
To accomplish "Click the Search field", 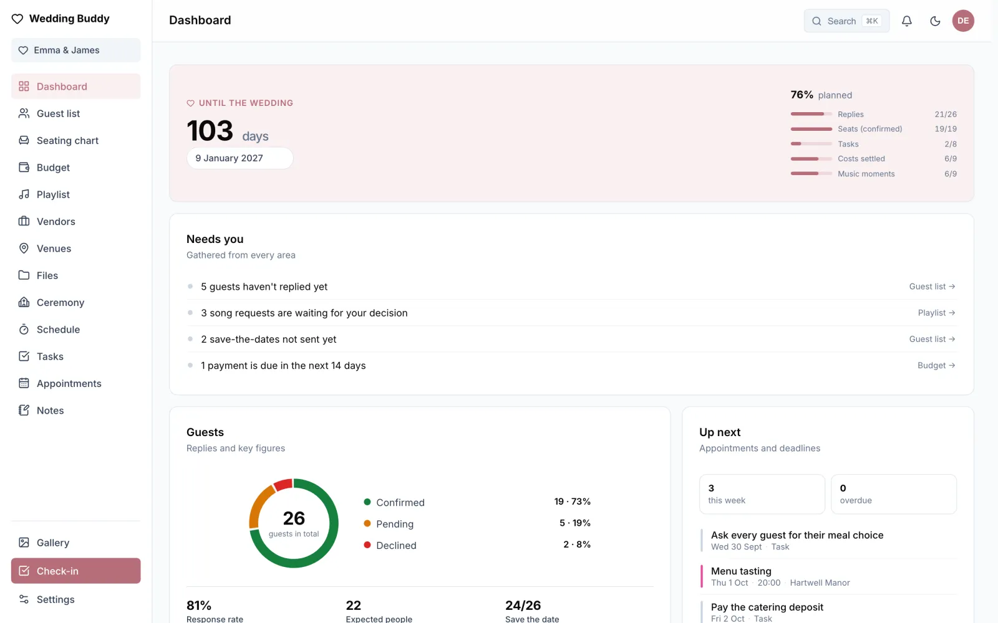I will pos(846,21).
